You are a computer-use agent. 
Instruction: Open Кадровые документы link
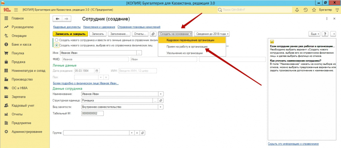[67, 27]
